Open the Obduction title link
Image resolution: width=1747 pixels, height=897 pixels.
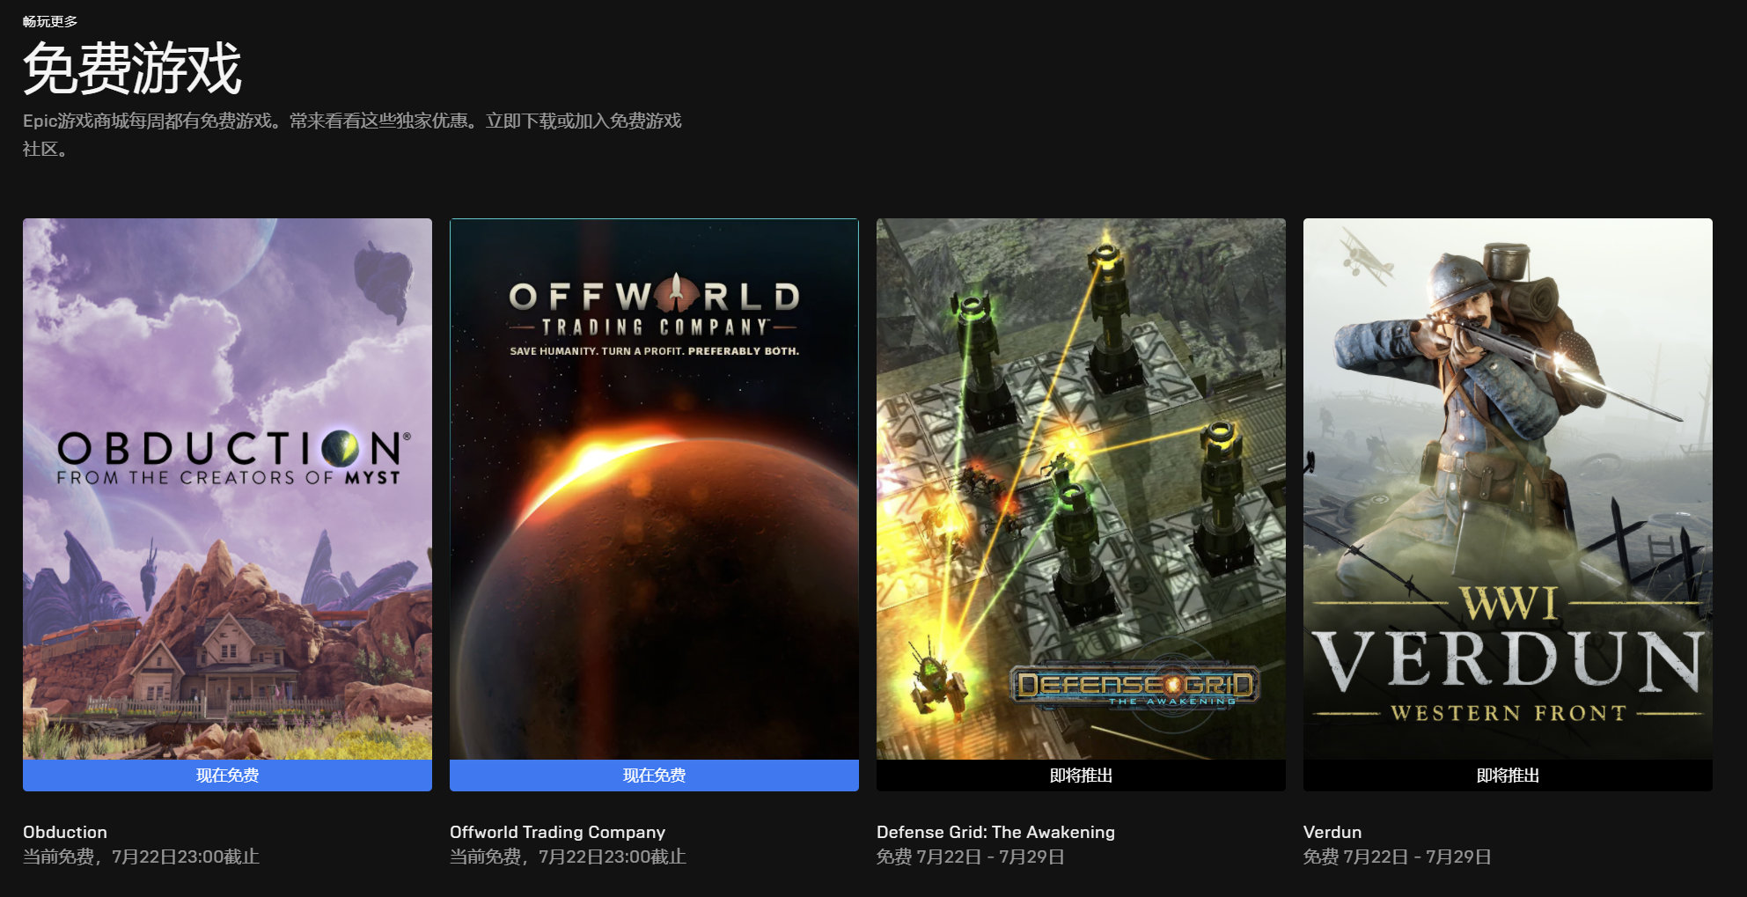click(x=65, y=832)
